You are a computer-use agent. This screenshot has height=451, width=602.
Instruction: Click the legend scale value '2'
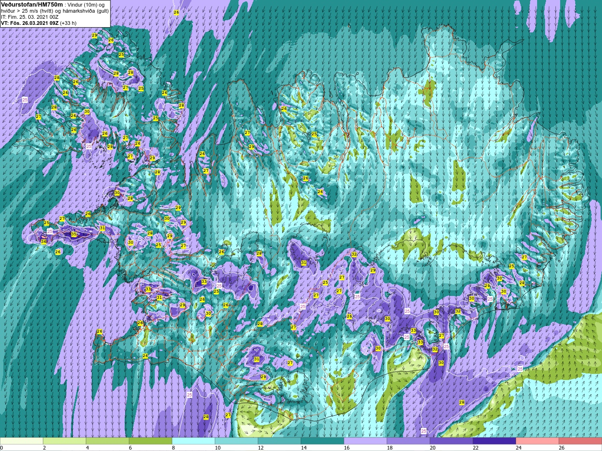44,448
